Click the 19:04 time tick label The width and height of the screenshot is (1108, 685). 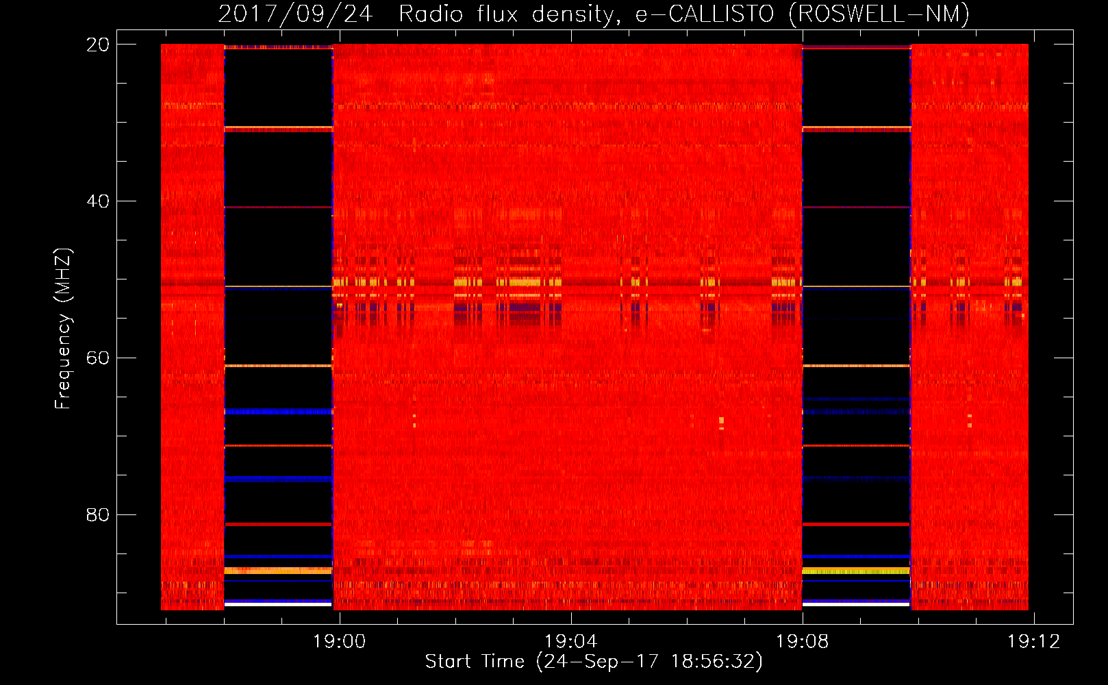point(570,642)
